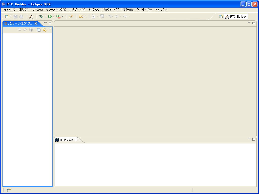The width and height of the screenshot is (259, 194).
Task: Click the Open Perspective icon near RTC Builder
Action: tap(221, 16)
